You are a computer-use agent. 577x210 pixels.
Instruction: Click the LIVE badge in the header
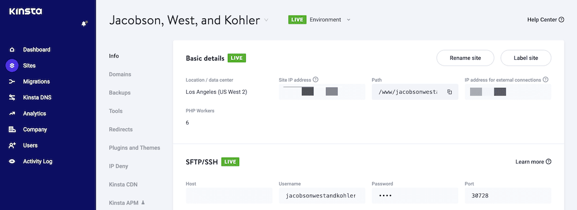297,20
